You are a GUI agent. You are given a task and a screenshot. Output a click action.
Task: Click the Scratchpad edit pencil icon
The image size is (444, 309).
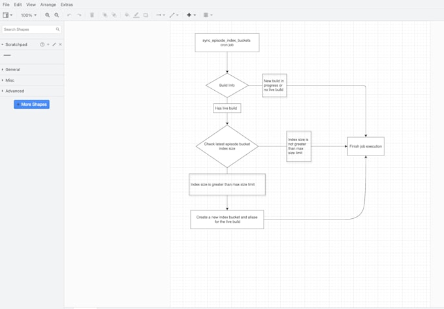[x=54, y=44]
